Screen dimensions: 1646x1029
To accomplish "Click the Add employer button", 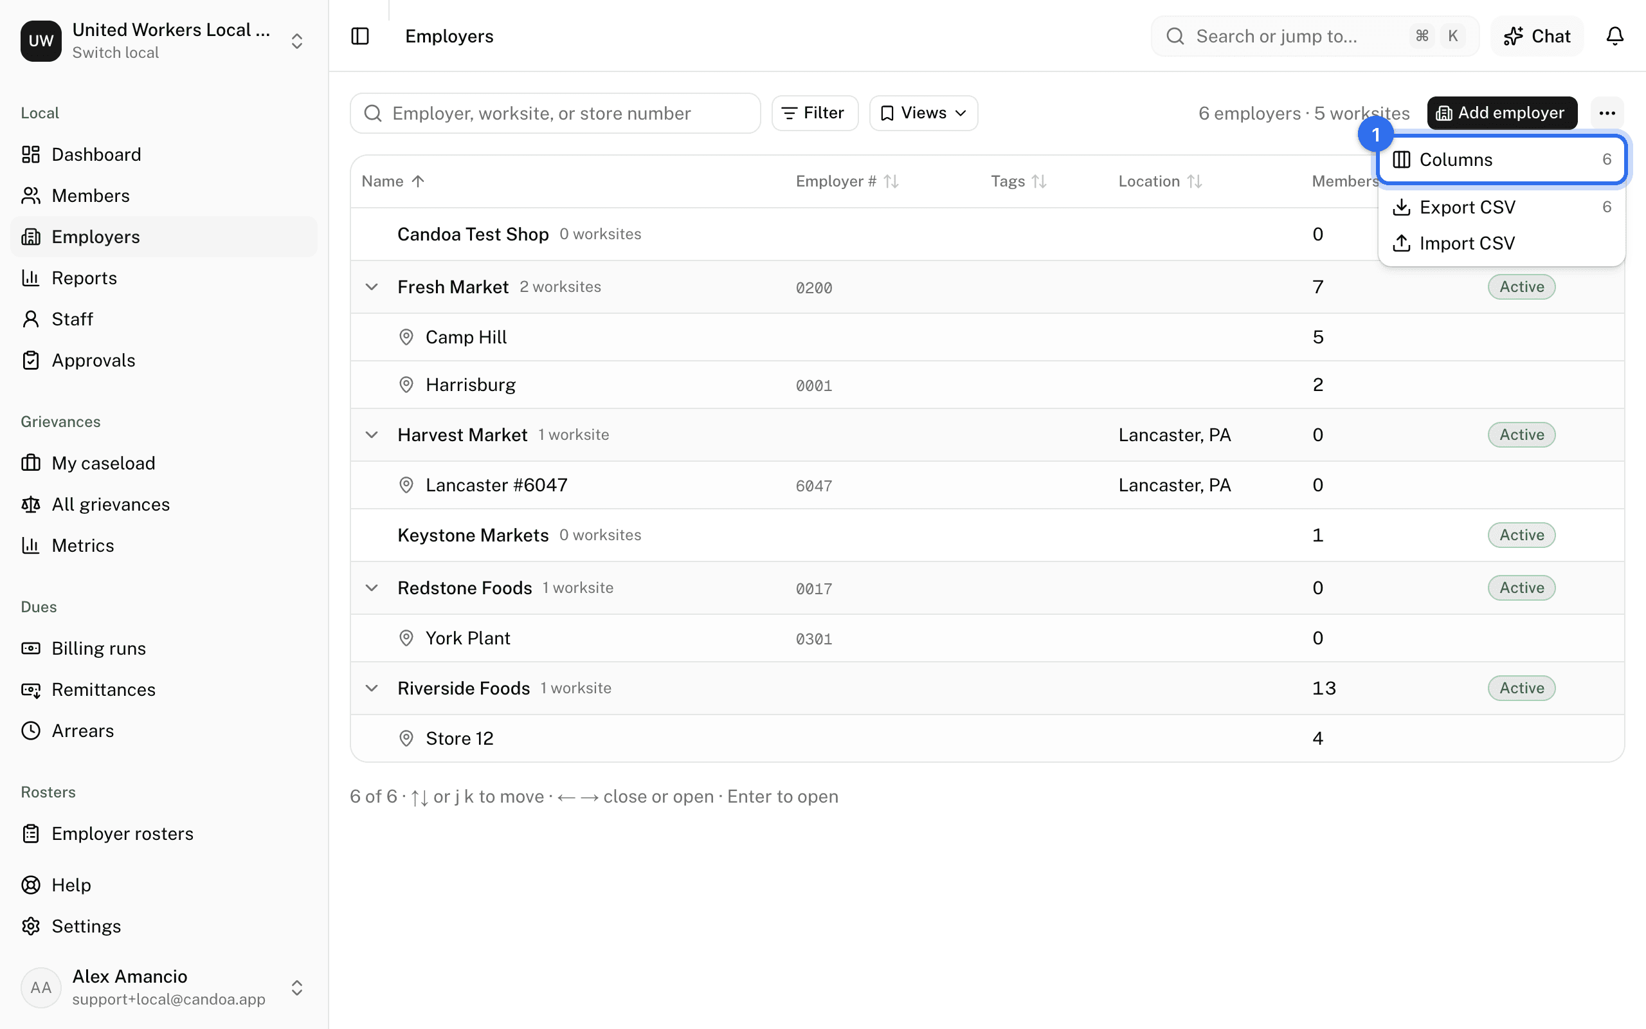I will pyautogui.click(x=1502, y=113).
